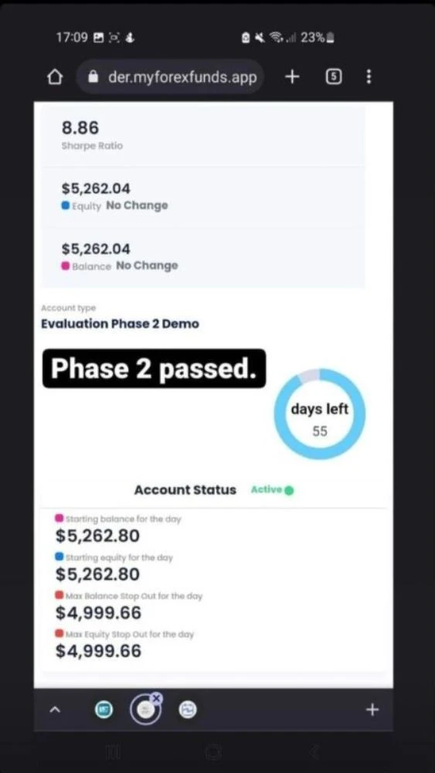Select the first teal app icon in bottom bar
This screenshot has height=773, width=435.
pyautogui.click(x=104, y=710)
